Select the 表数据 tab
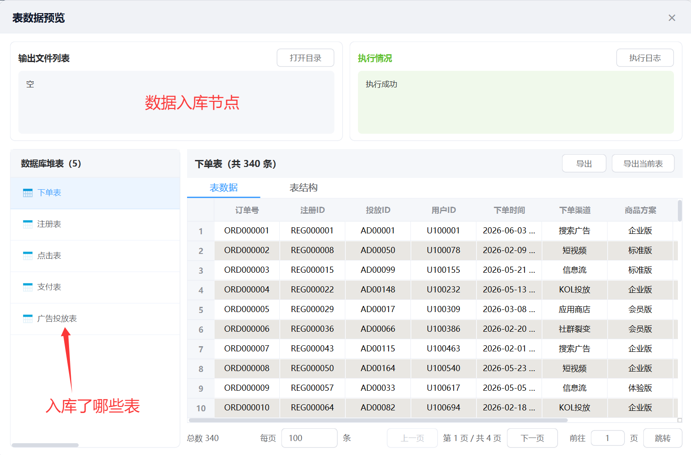Screen dimensions: 691x455 coord(223,188)
